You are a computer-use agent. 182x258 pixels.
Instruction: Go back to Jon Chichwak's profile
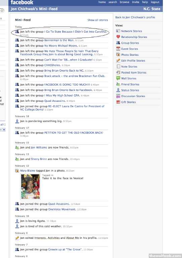click(x=135, y=17)
